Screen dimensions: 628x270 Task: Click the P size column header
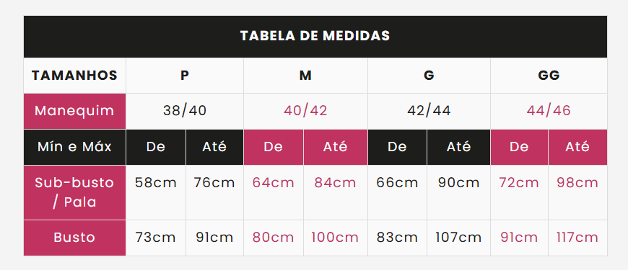coord(185,76)
